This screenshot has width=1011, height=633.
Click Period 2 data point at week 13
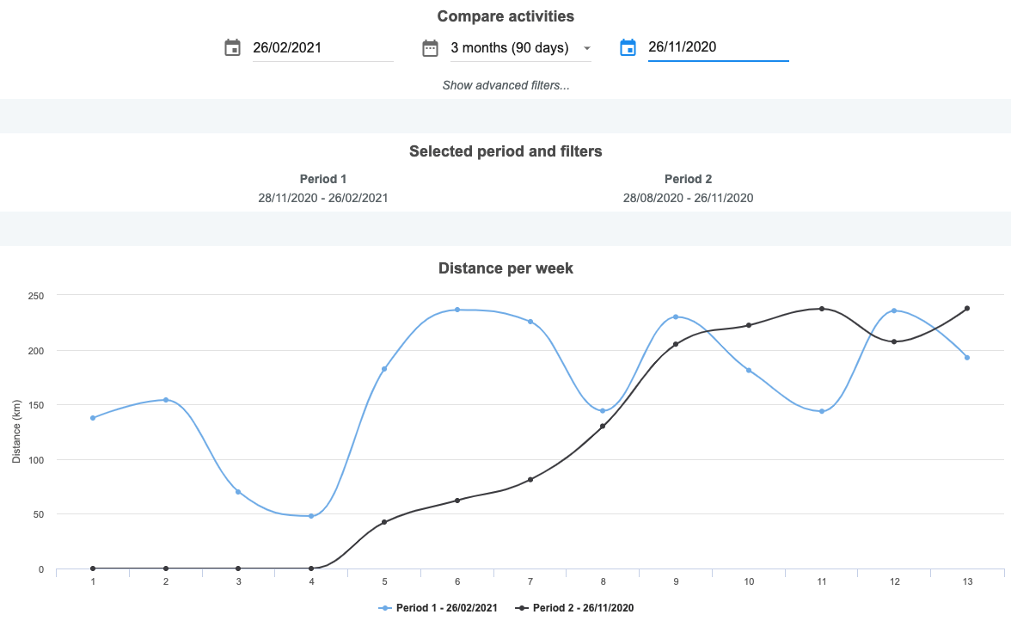[x=967, y=308]
